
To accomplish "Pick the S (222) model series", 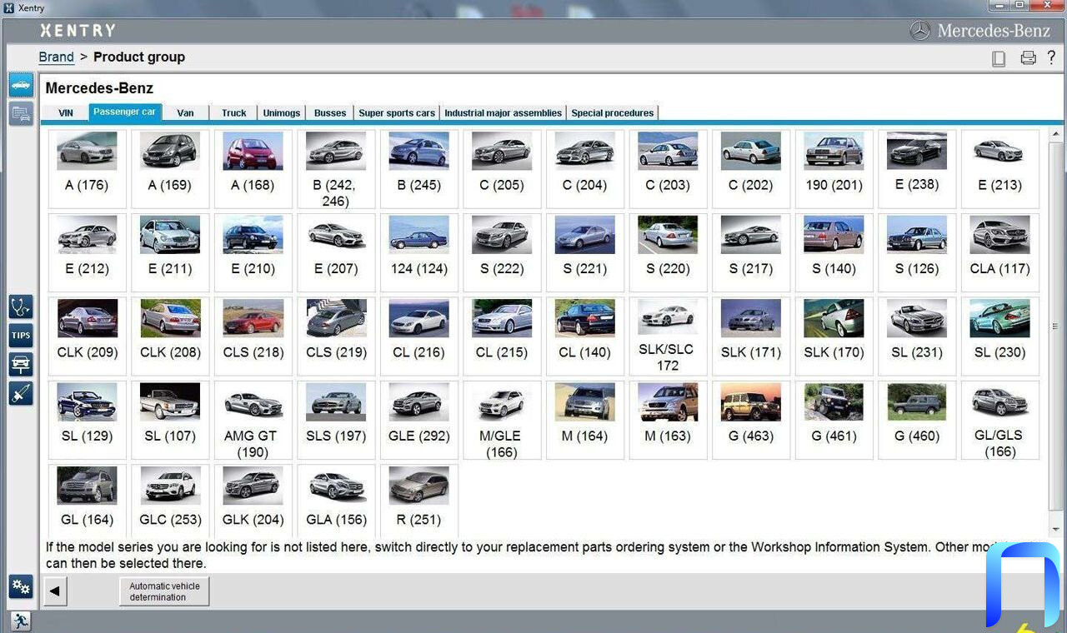I will [x=502, y=252].
